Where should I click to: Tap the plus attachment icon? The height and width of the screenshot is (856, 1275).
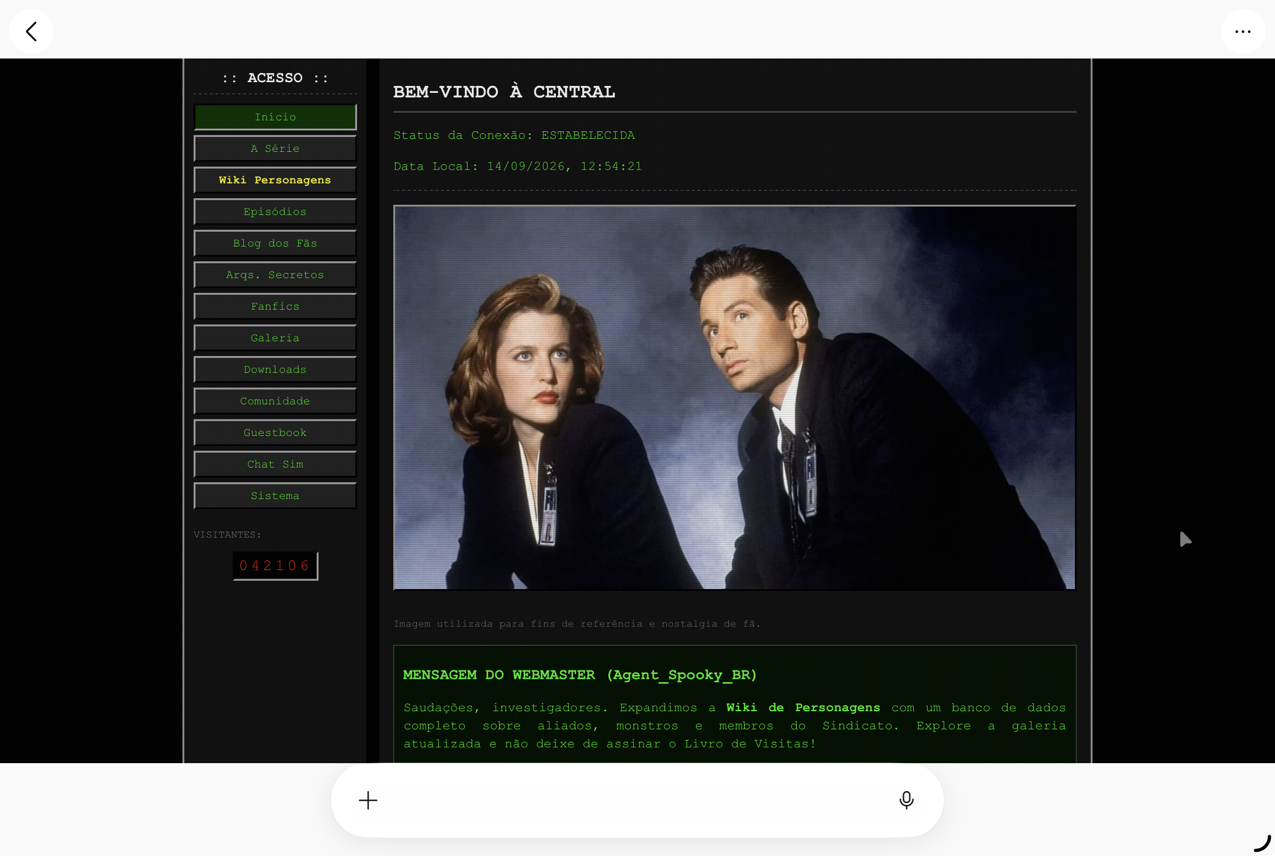(x=368, y=800)
